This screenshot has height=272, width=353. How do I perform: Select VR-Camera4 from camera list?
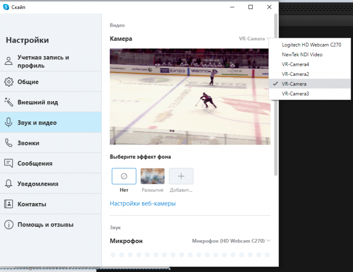(x=310, y=64)
